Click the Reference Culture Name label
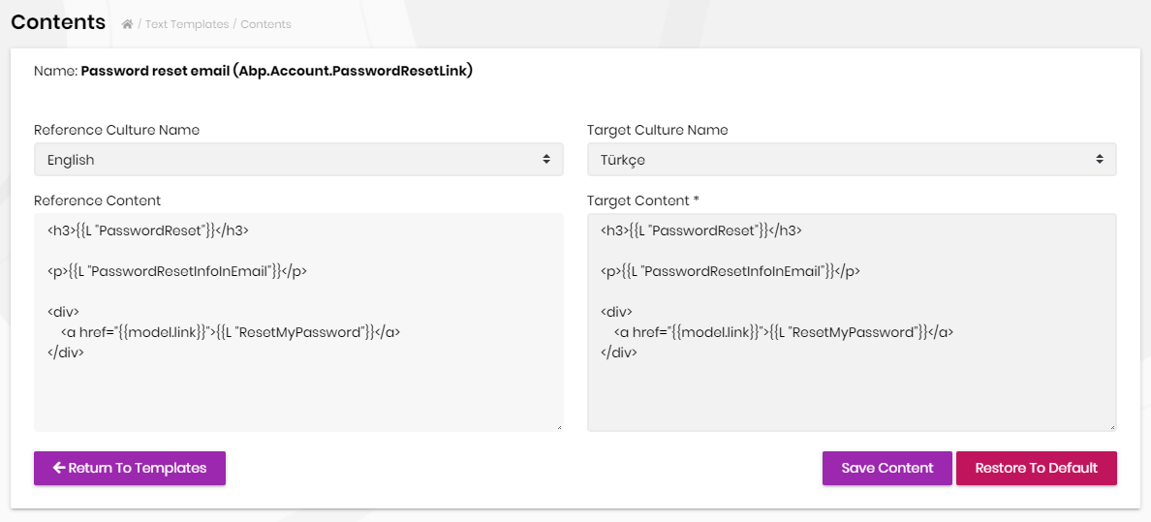Viewport: 1151px width, 522px height. [x=116, y=130]
